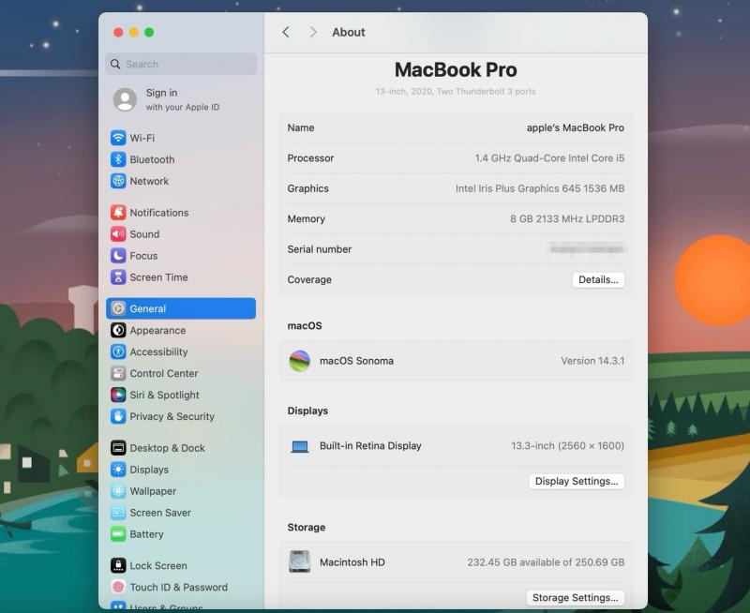Screen dimensions: 750x613
Task: Select the Desktop & Dock icon
Action: [118, 447]
